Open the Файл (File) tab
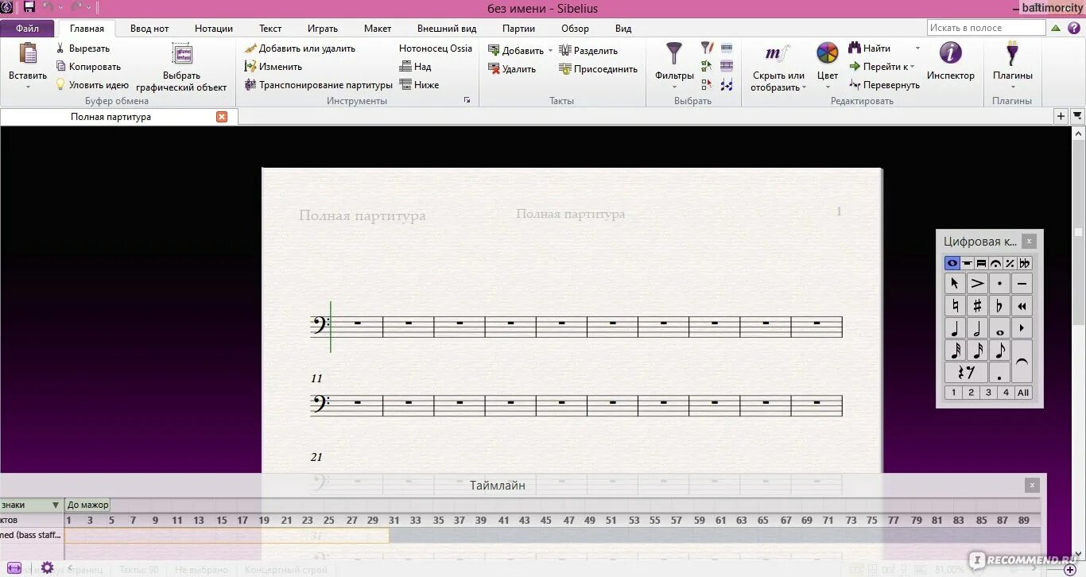Screen dimensions: 1086x577 tap(27, 29)
